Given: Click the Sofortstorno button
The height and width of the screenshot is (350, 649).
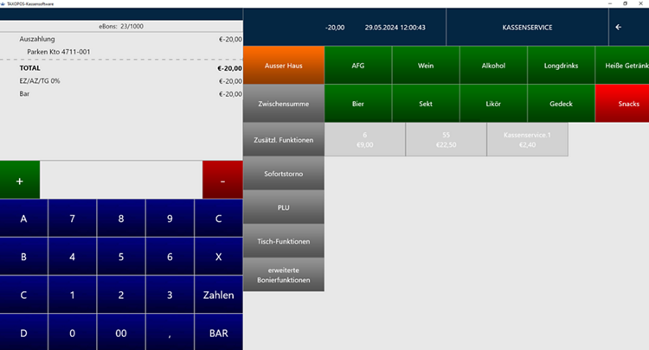Looking at the screenshot, I should [284, 174].
